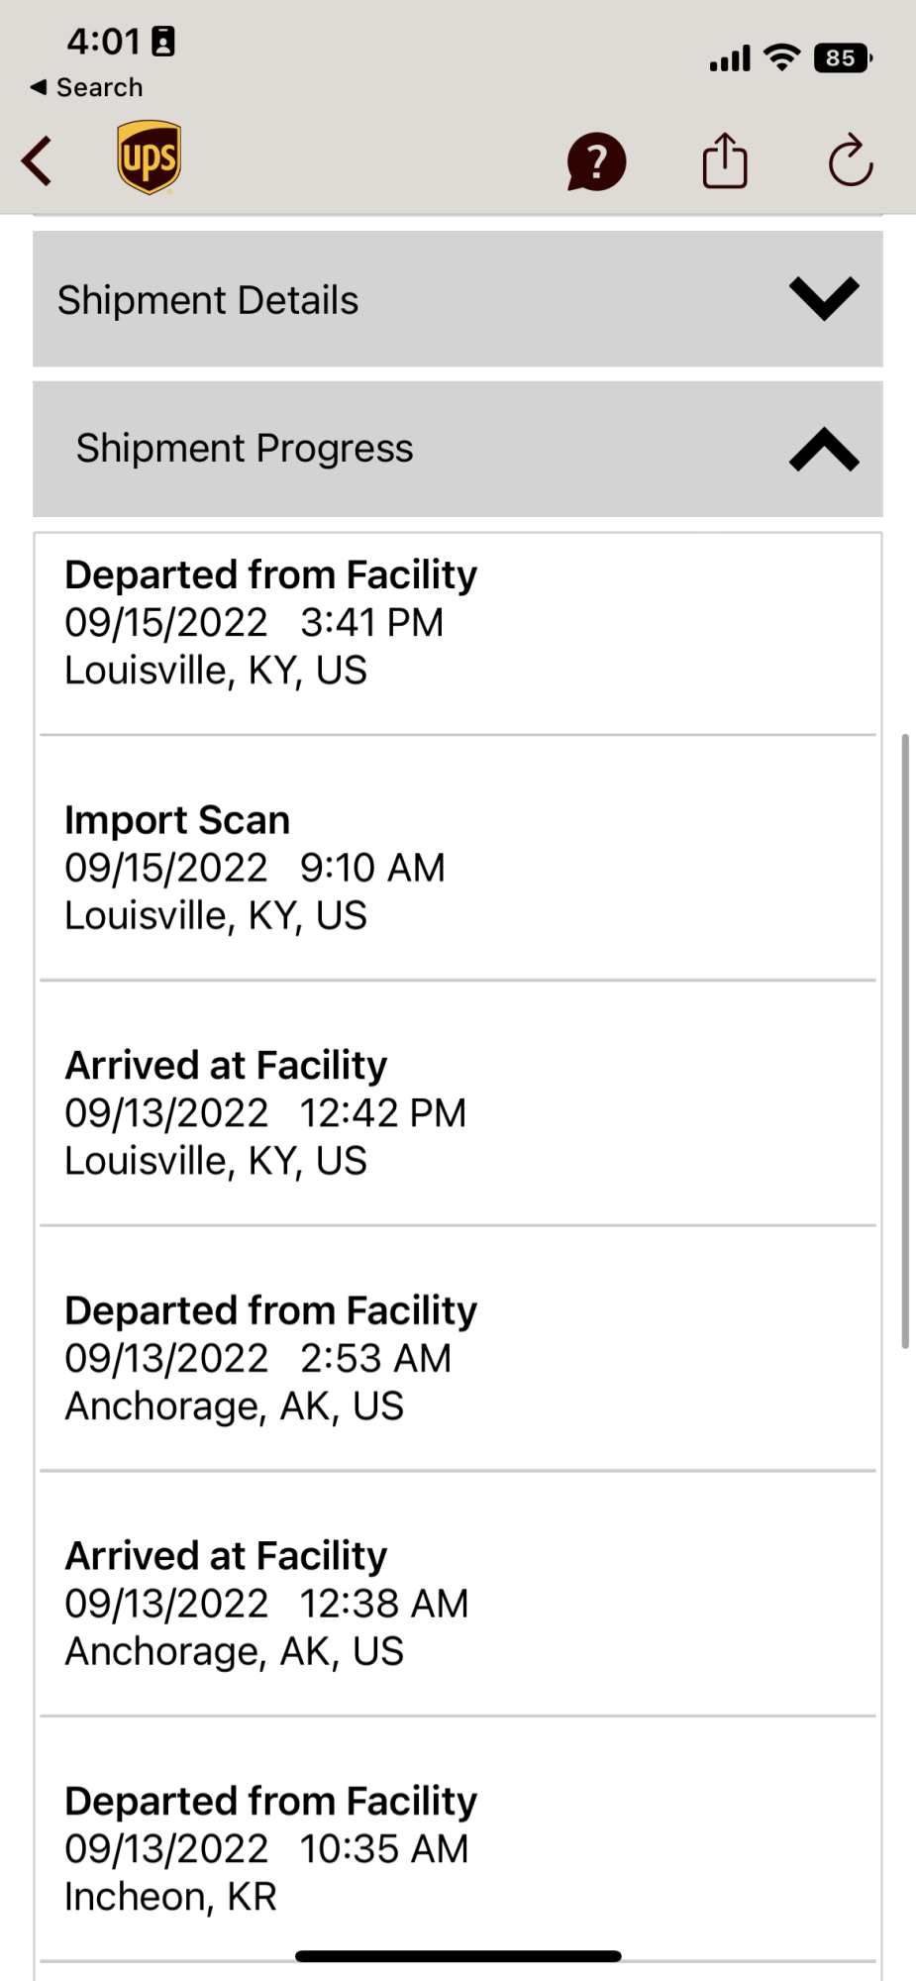Tap the Wi-Fi status icon
The height and width of the screenshot is (1981, 916).
[782, 58]
